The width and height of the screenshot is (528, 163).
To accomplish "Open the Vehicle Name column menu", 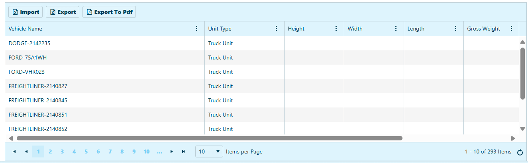I will (x=196, y=29).
